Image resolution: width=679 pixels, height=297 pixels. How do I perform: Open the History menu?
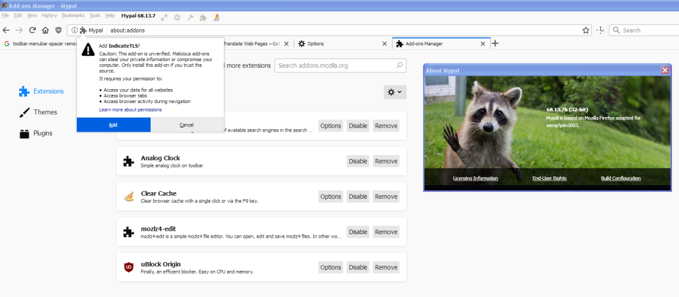coord(49,15)
